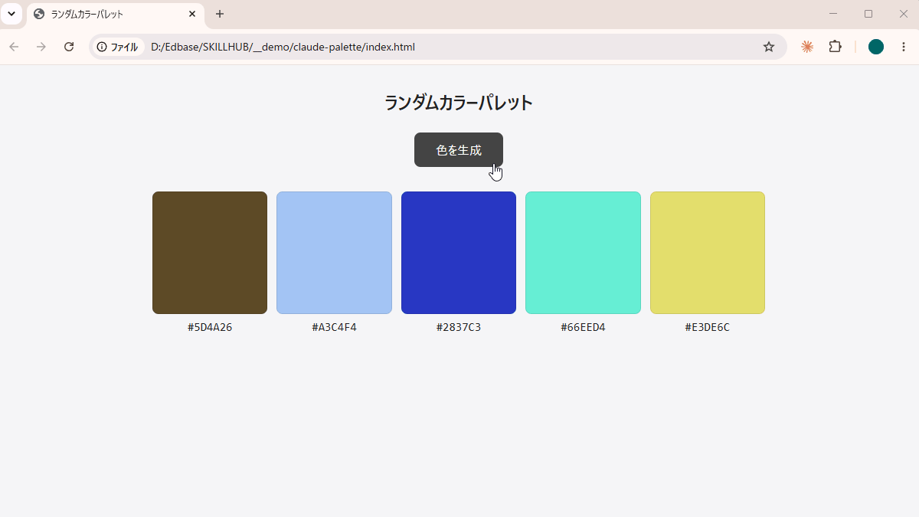919x517 pixels.
Task: Click the #A3C4F4 hex code label
Action: point(334,327)
